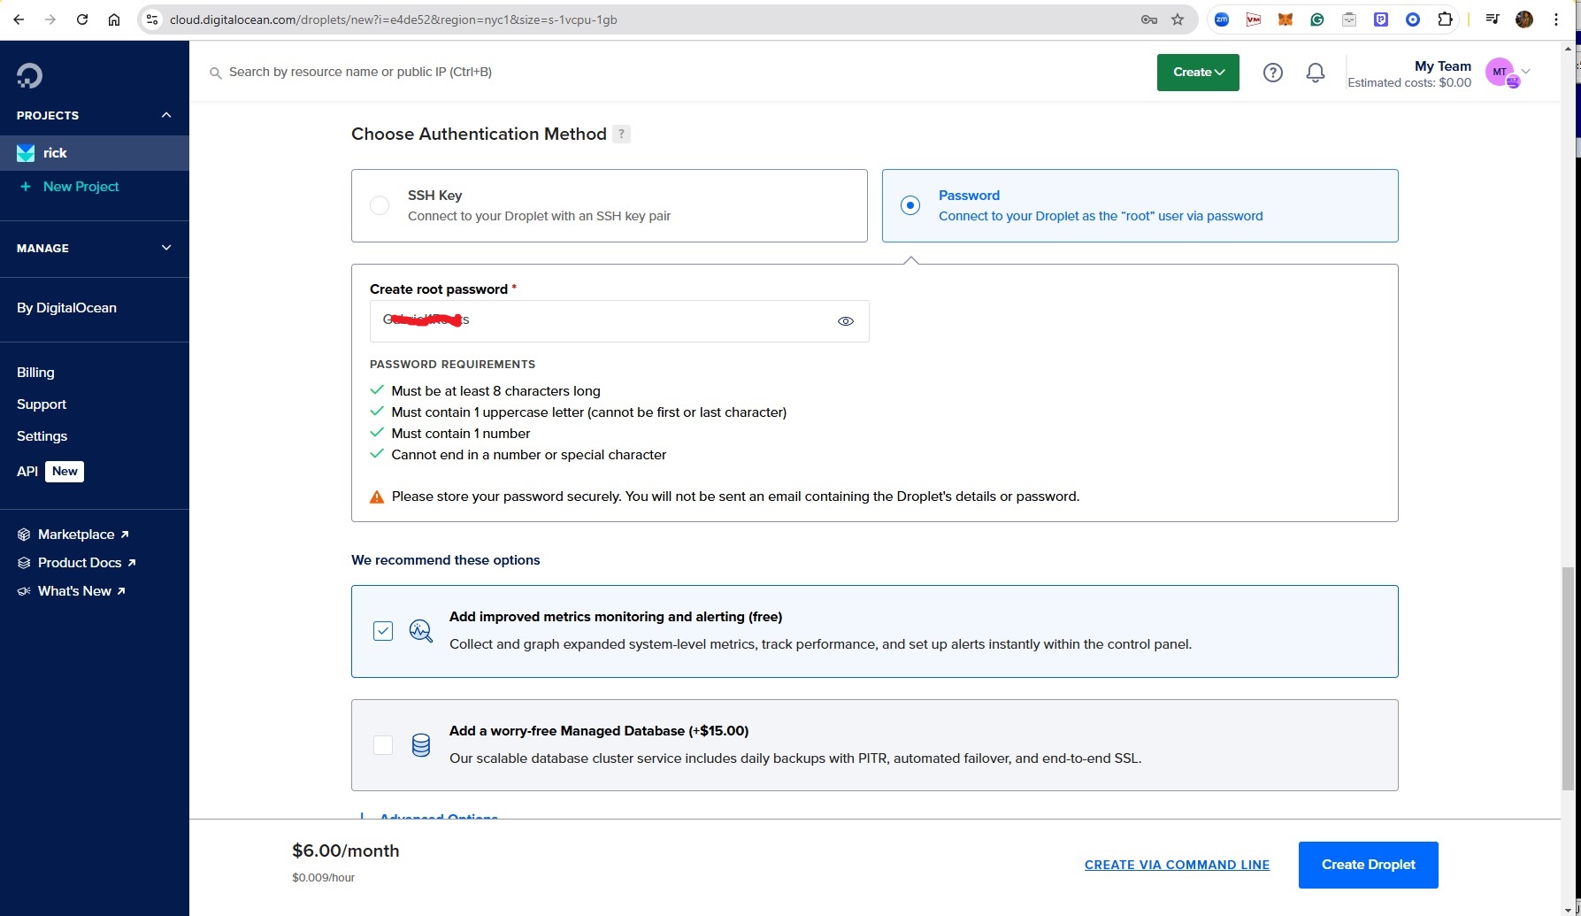
Task: Click the $6.00/month price text
Action: click(346, 851)
